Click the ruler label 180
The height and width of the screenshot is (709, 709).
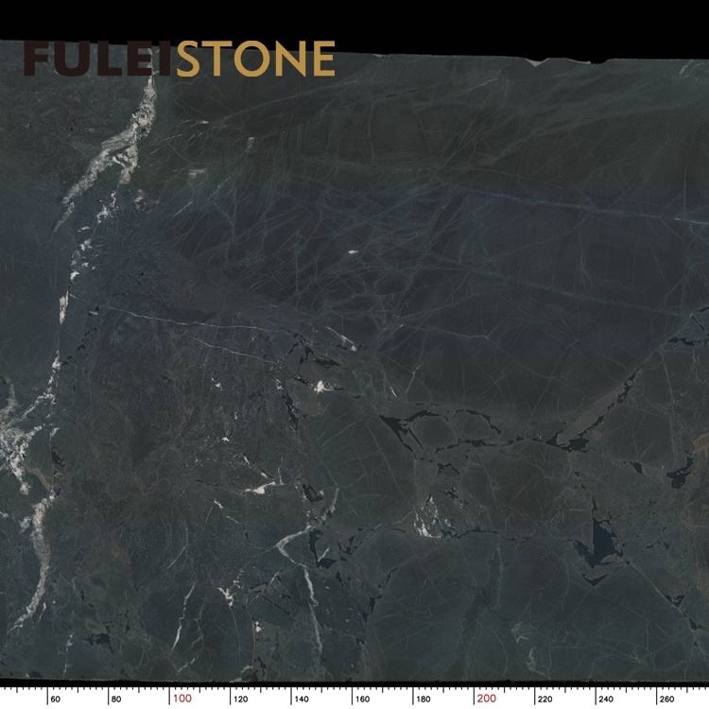pyautogui.click(x=424, y=700)
